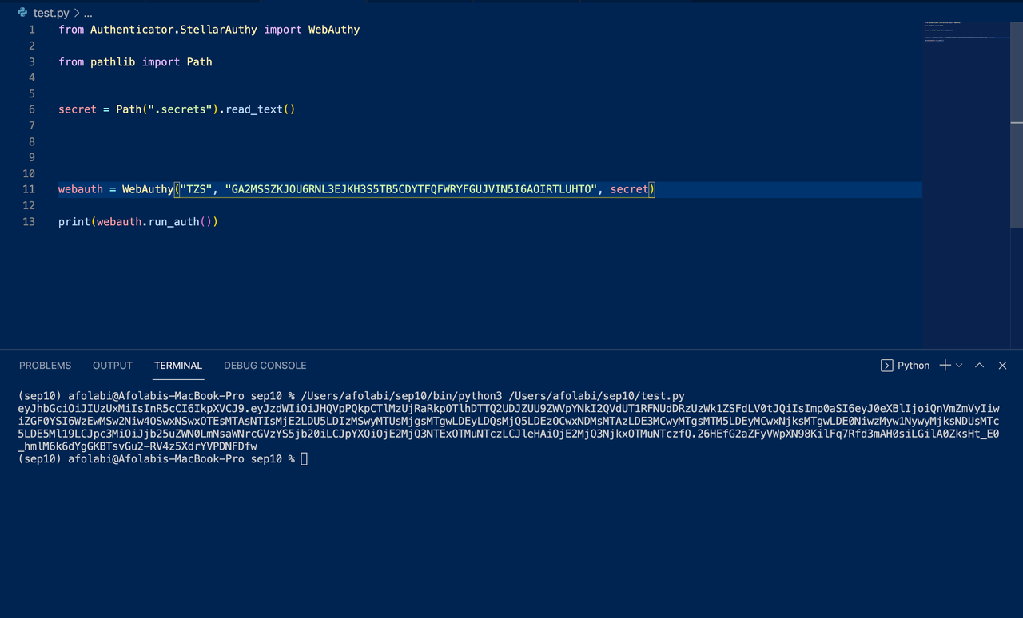Close the panel with the X icon

coord(1003,365)
